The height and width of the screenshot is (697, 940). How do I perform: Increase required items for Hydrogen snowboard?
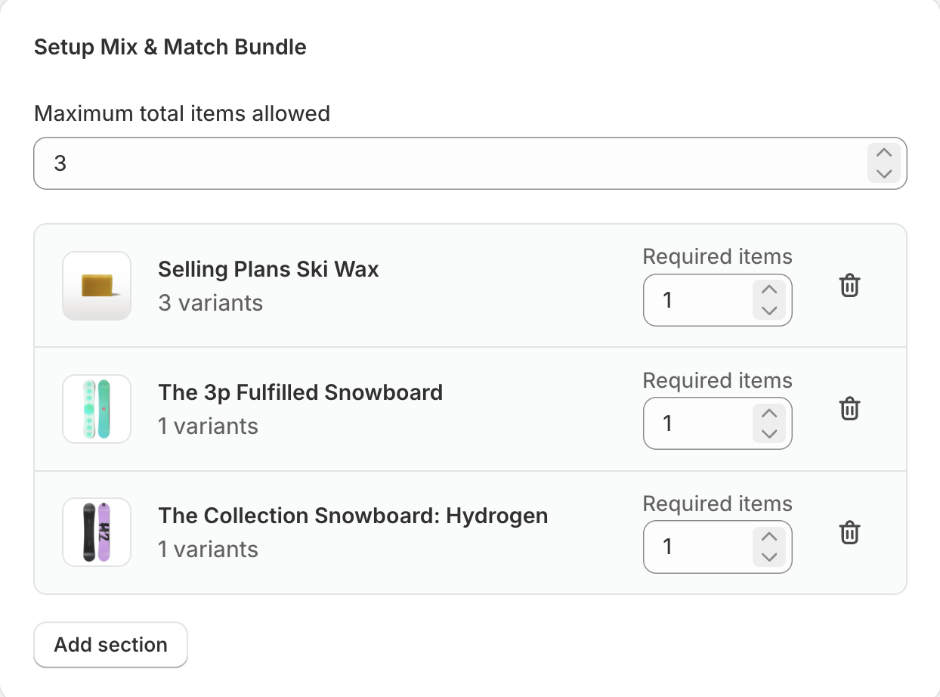[x=769, y=536]
